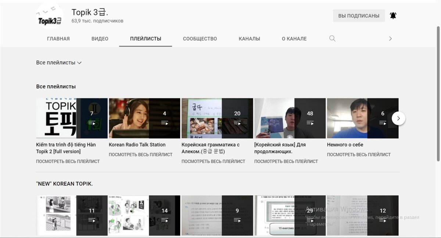Image resolution: width=441 pixels, height=238 pixels.
Task: Show next playlists with round arrow button
Action: [398, 118]
